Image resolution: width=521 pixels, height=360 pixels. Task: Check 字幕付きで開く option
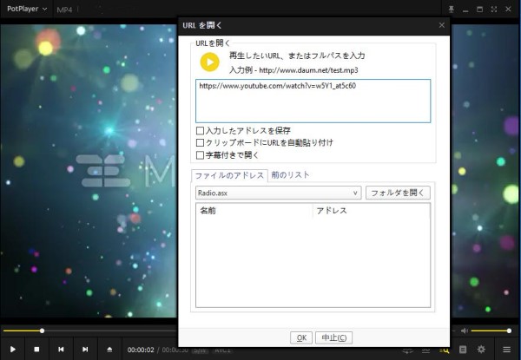tap(200, 155)
